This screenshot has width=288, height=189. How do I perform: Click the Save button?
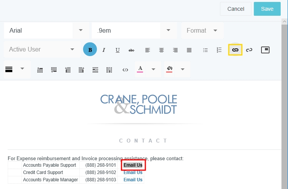coord(267,9)
